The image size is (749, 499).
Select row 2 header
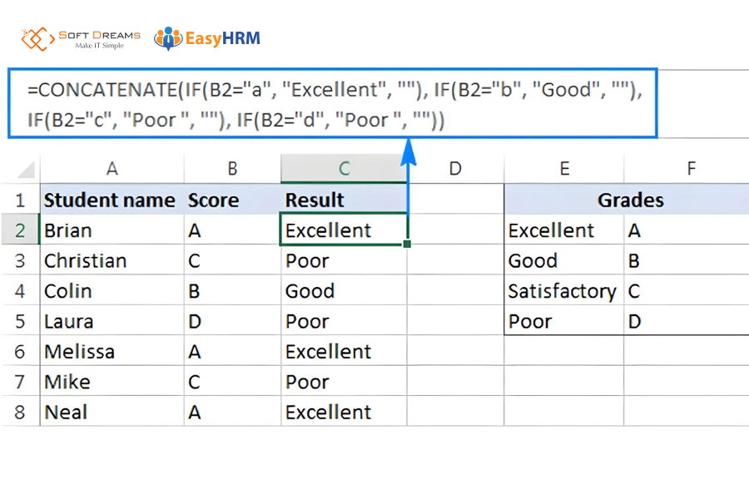click(x=21, y=230)
